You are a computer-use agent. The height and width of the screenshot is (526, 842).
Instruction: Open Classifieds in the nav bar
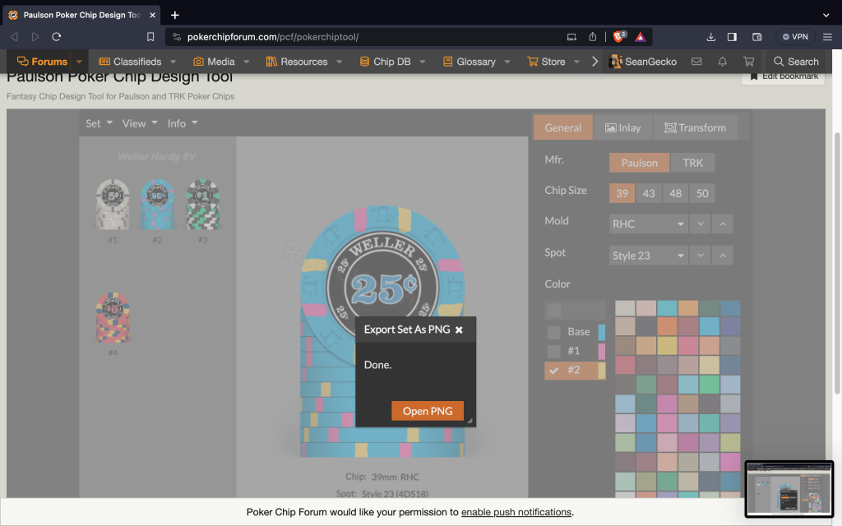131,61
